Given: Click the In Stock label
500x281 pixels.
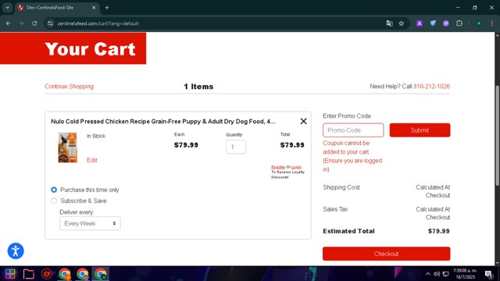Looking at the screenshot, I should [x=95, y=136].
